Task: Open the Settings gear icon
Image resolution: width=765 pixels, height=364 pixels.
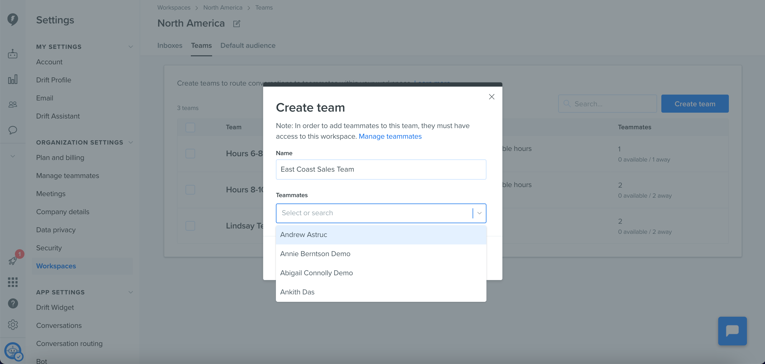Action: [x=12, y=324]
